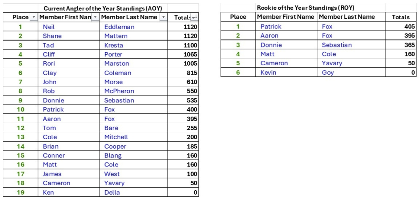Select Ken Della's zero total cell
The height and width of the screenshot is (200, 419).
coord(183,192)
